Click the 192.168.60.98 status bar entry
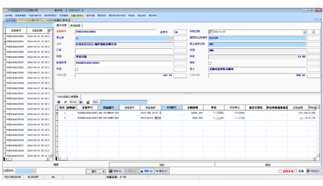323x186 pixels. [12, 177]
